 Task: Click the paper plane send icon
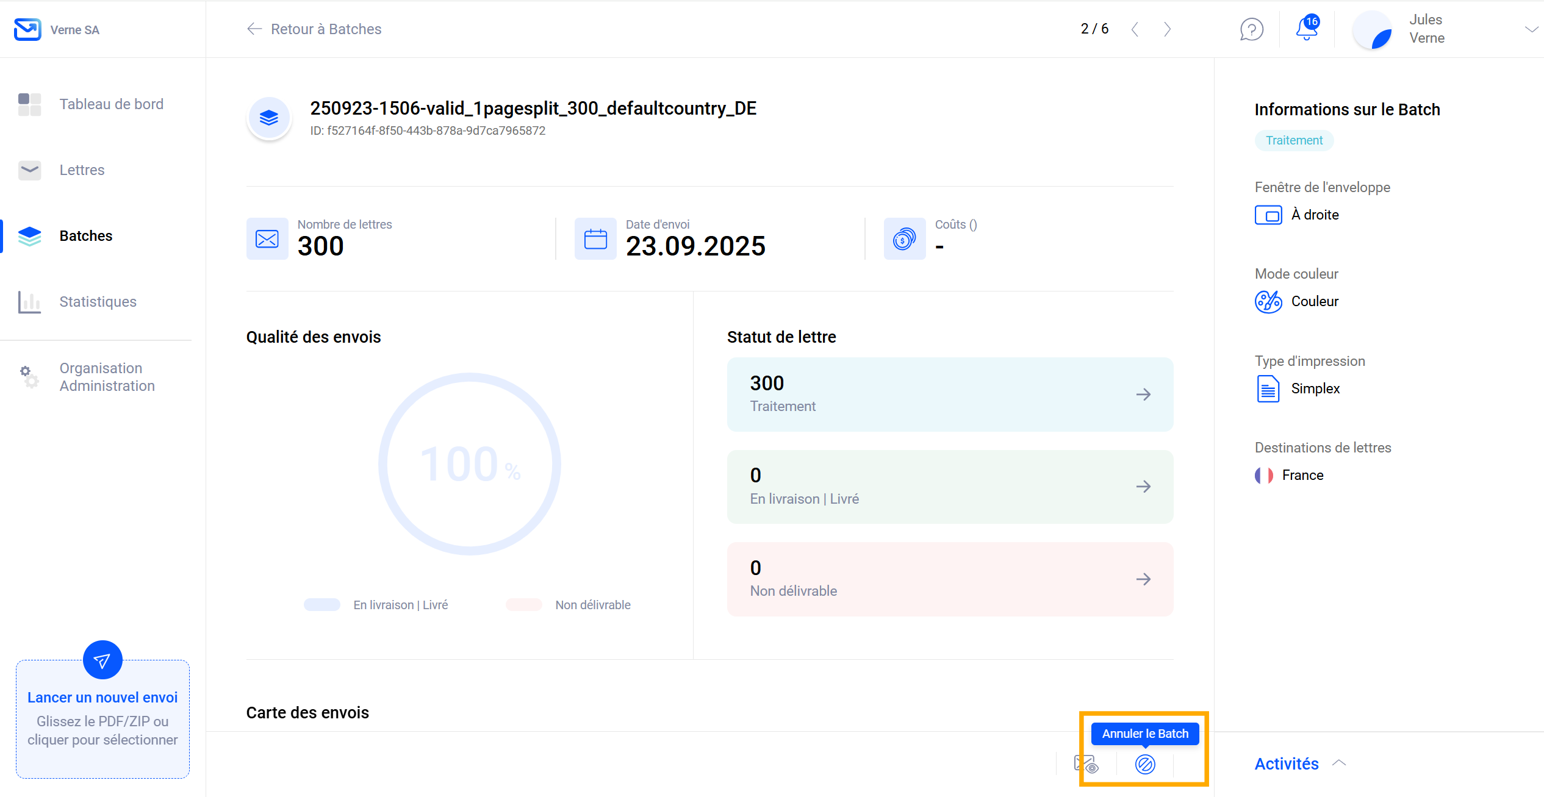(102, 660)
